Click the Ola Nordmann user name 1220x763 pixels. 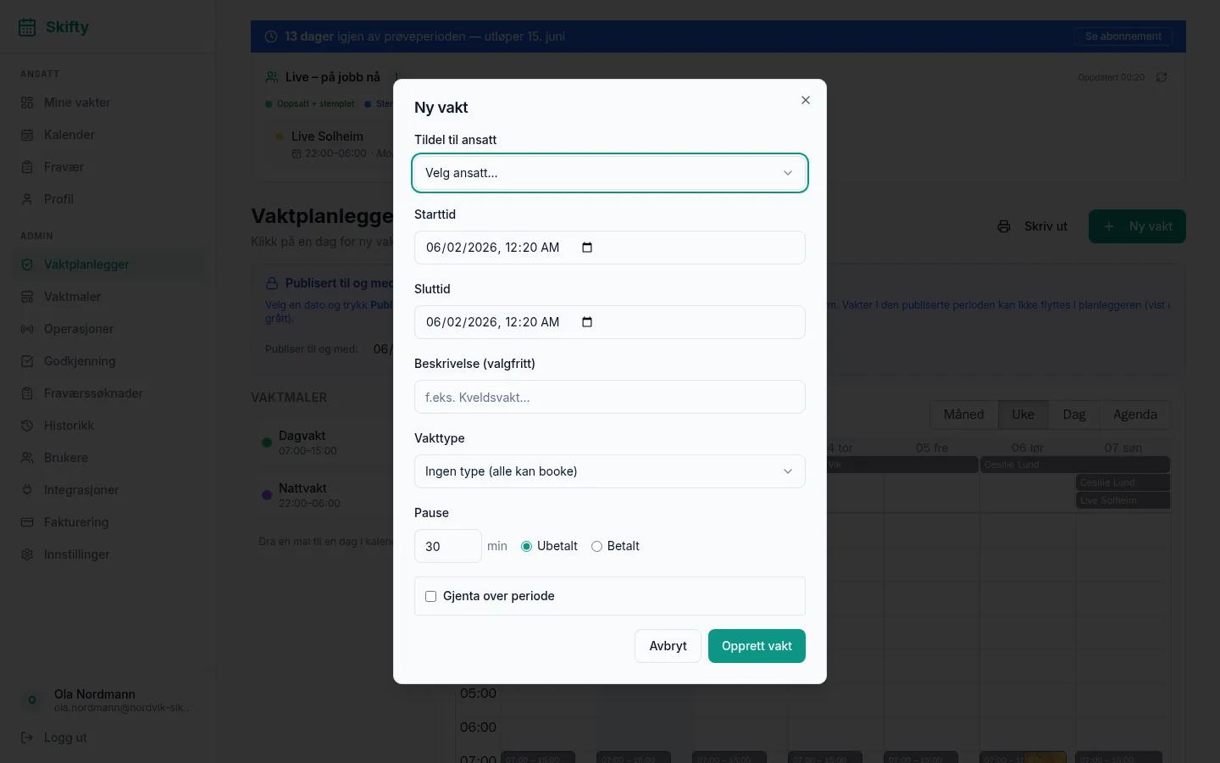coord(95,694)
